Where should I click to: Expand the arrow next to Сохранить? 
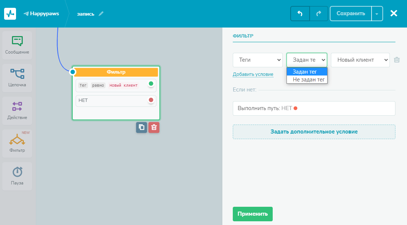point(377,14)
